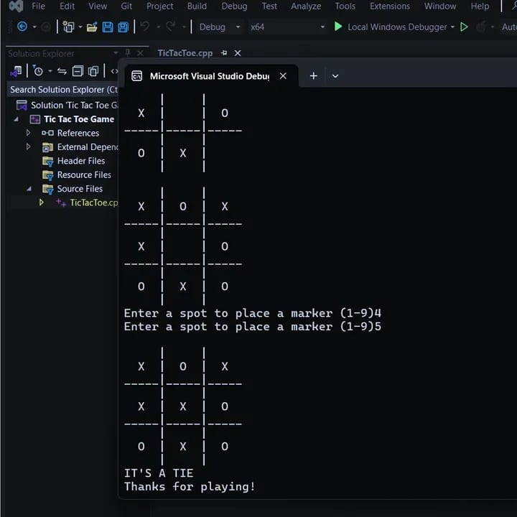Collapse the Tic Tac Toe Game project node
Viewport: 517px width, 517px height.
click(x=17, y=119)
